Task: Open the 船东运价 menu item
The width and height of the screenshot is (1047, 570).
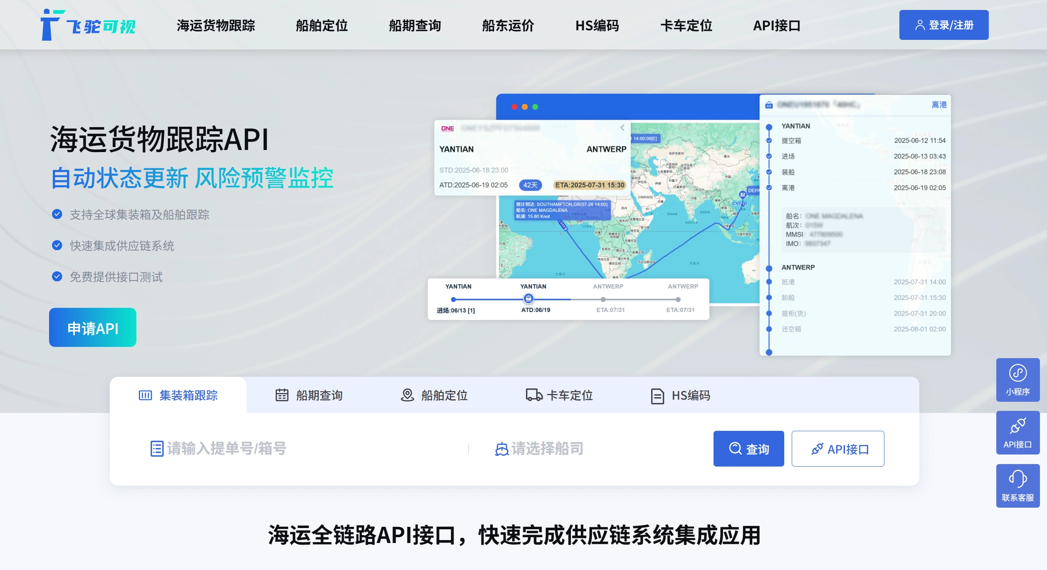Action: coord(508,26)
